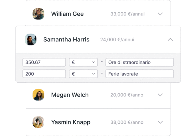The image size is (196, 136).
Task: Click the 38,000 €/anno salary label
Action: (x=127, y=122)
